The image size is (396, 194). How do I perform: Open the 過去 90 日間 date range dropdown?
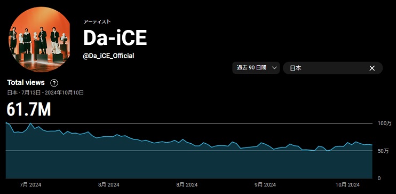pos(256,68)
